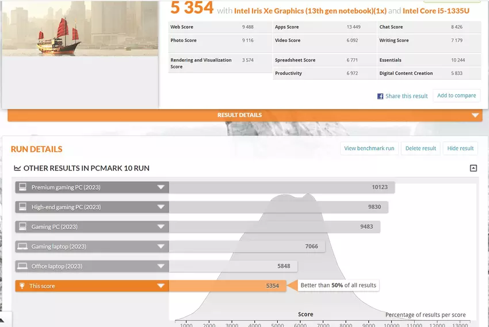Click the High-end gaming PC monitor icon
489x327 pixels.
tap(23, 207)
